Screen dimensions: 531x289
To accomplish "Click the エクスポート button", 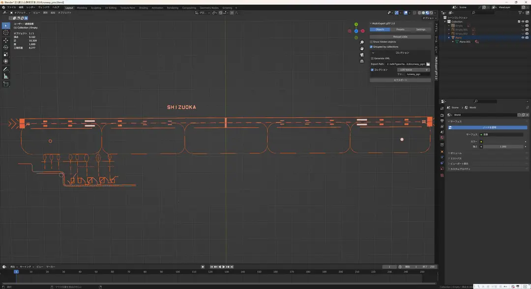I will 400,80.
